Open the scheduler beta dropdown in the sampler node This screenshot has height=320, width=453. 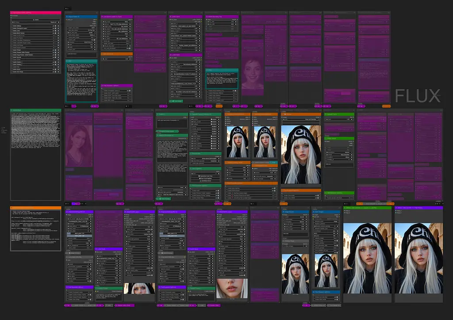pyautogui.click(x=238, y=170)
